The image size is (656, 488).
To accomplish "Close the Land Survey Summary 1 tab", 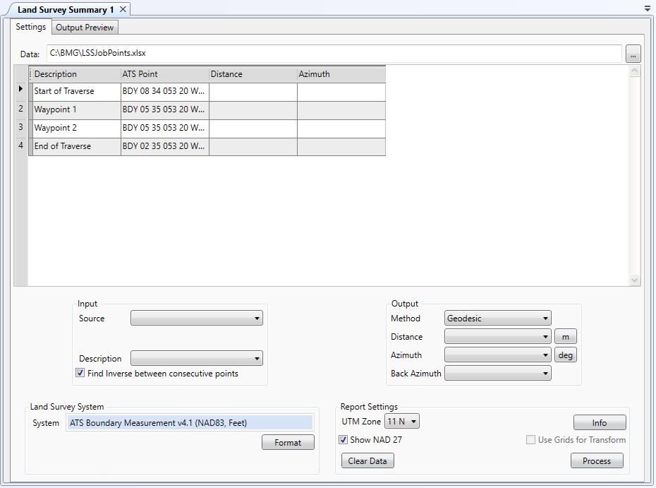I will click(x=123, y=9).
